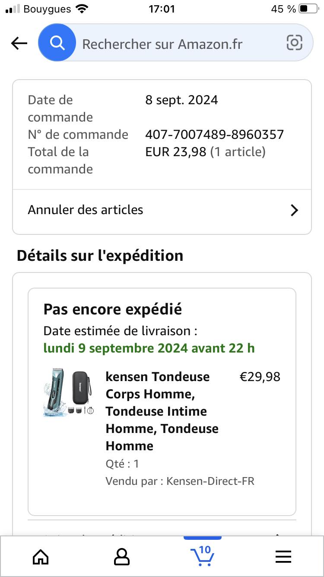This screenshot has width=324, height=577.
Task: Tap seller name Kensen-Direct-FR
Action: [210, 481]
